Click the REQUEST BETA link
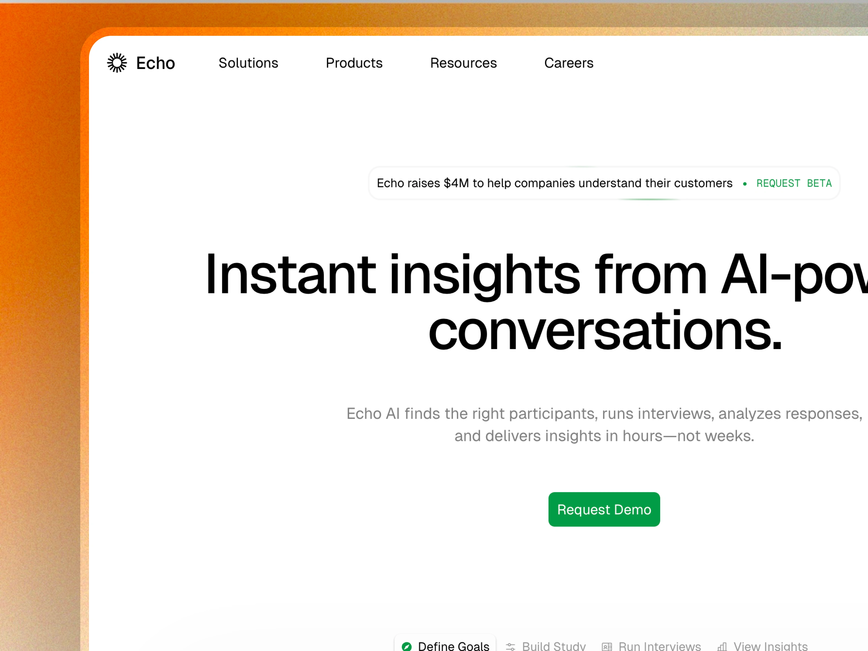This screenshot has width=868, height=651. click(x=793, y=183)
